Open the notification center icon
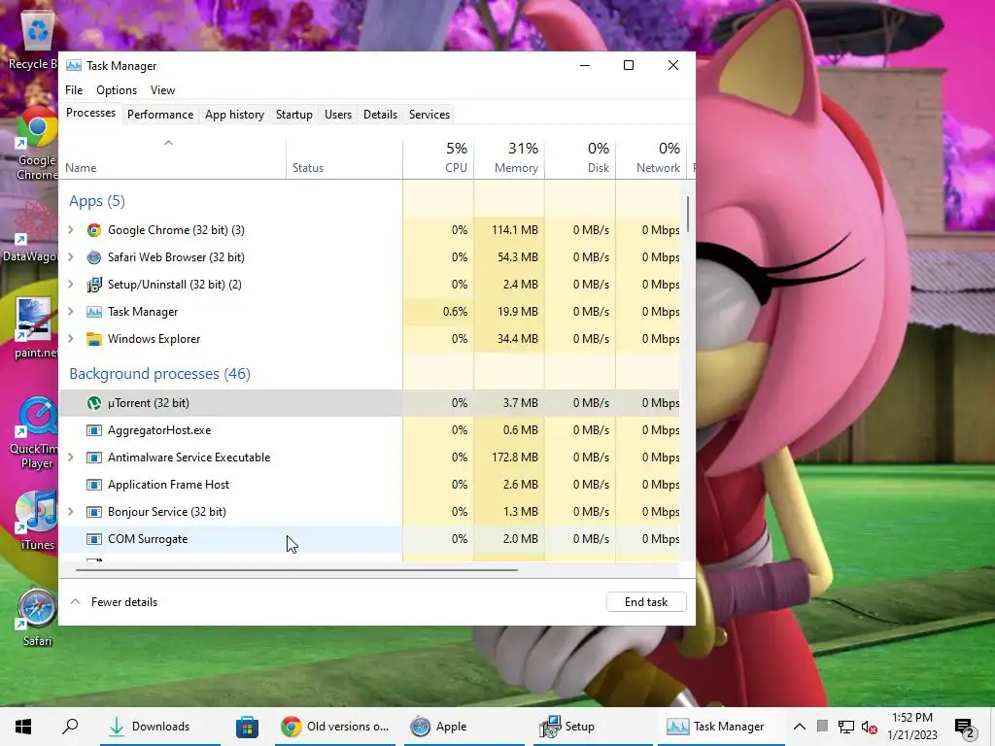The image size is (995, 746). [965, 729]
